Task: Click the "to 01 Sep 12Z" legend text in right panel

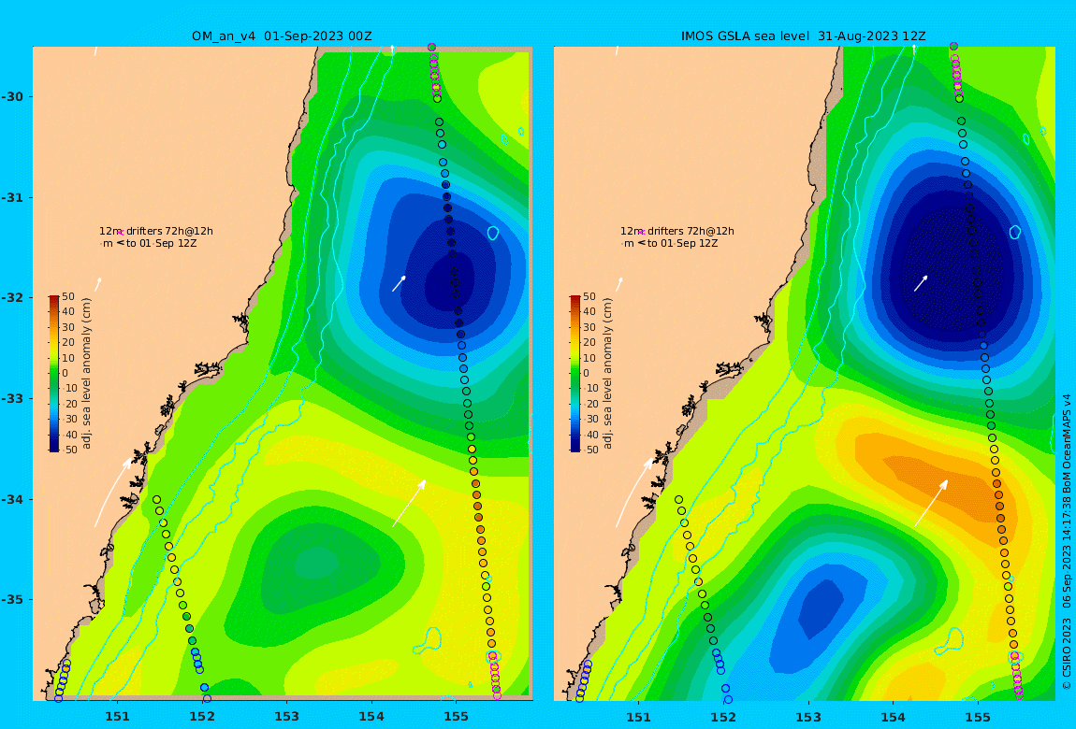Action: 683,243
